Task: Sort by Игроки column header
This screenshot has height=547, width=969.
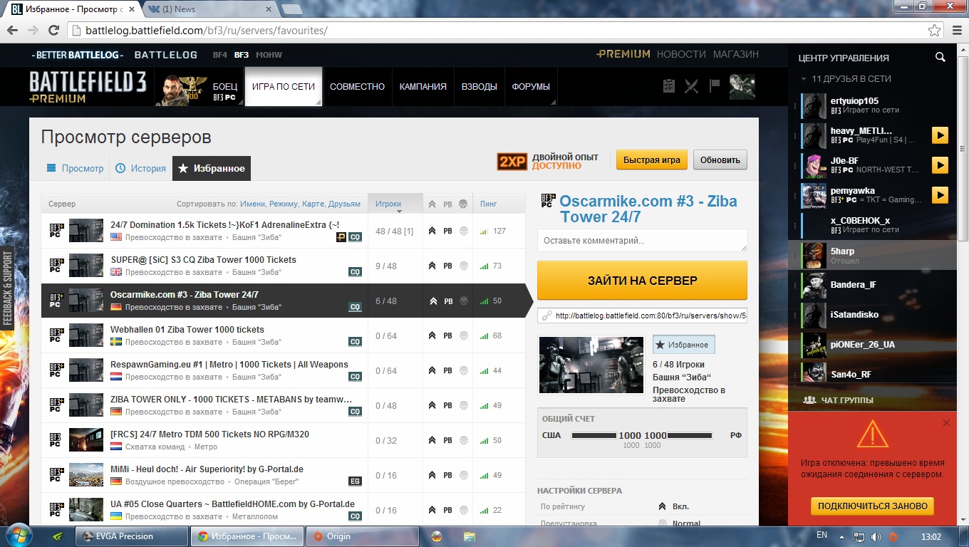Action: 395,204
